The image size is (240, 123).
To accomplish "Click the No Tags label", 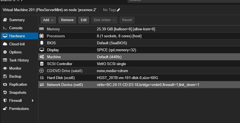I will coord(110,10).
